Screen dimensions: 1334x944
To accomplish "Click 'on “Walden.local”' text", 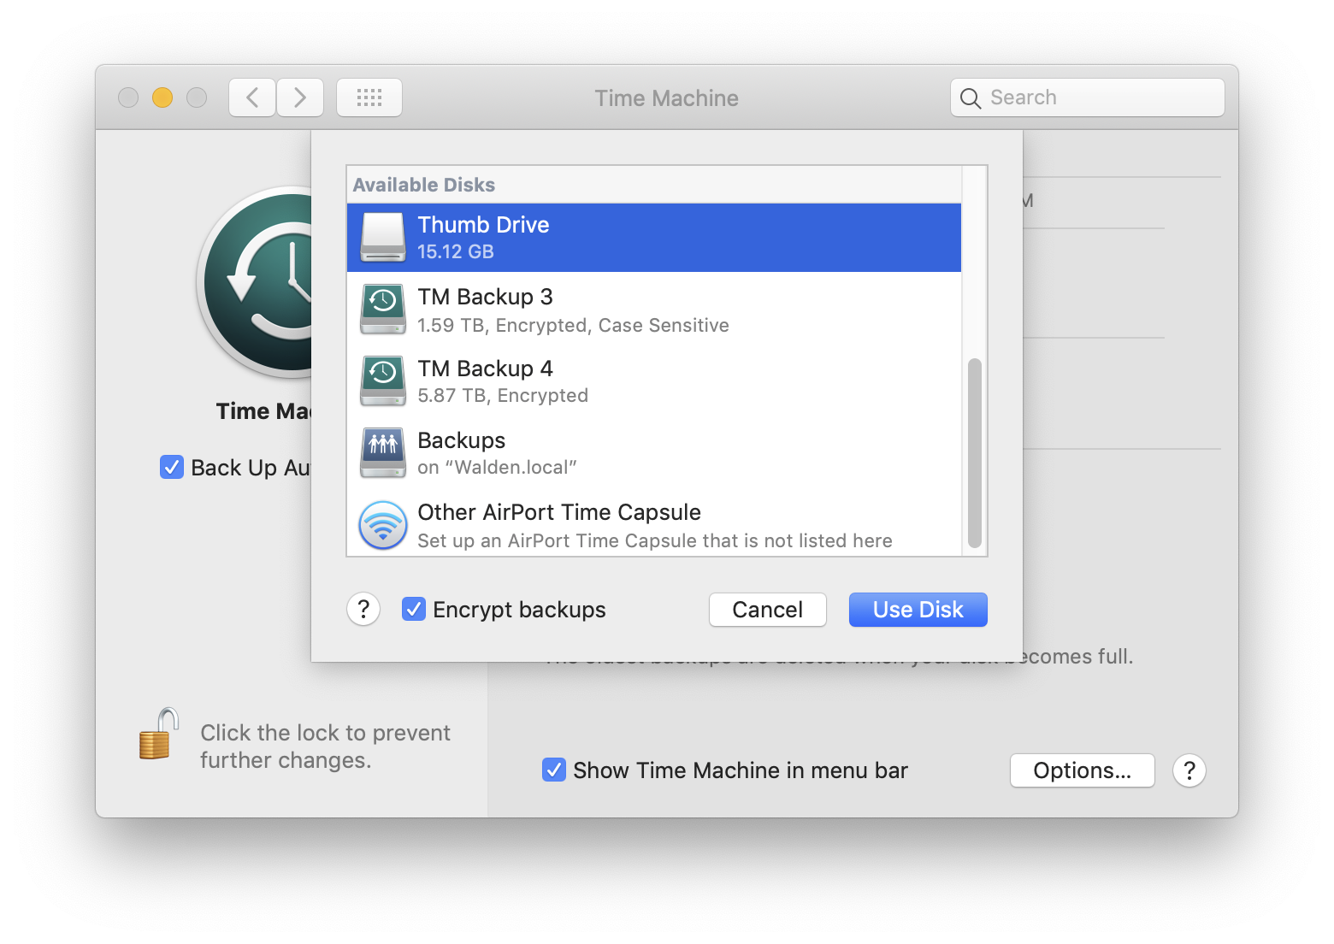I will (x=497, y=468).
